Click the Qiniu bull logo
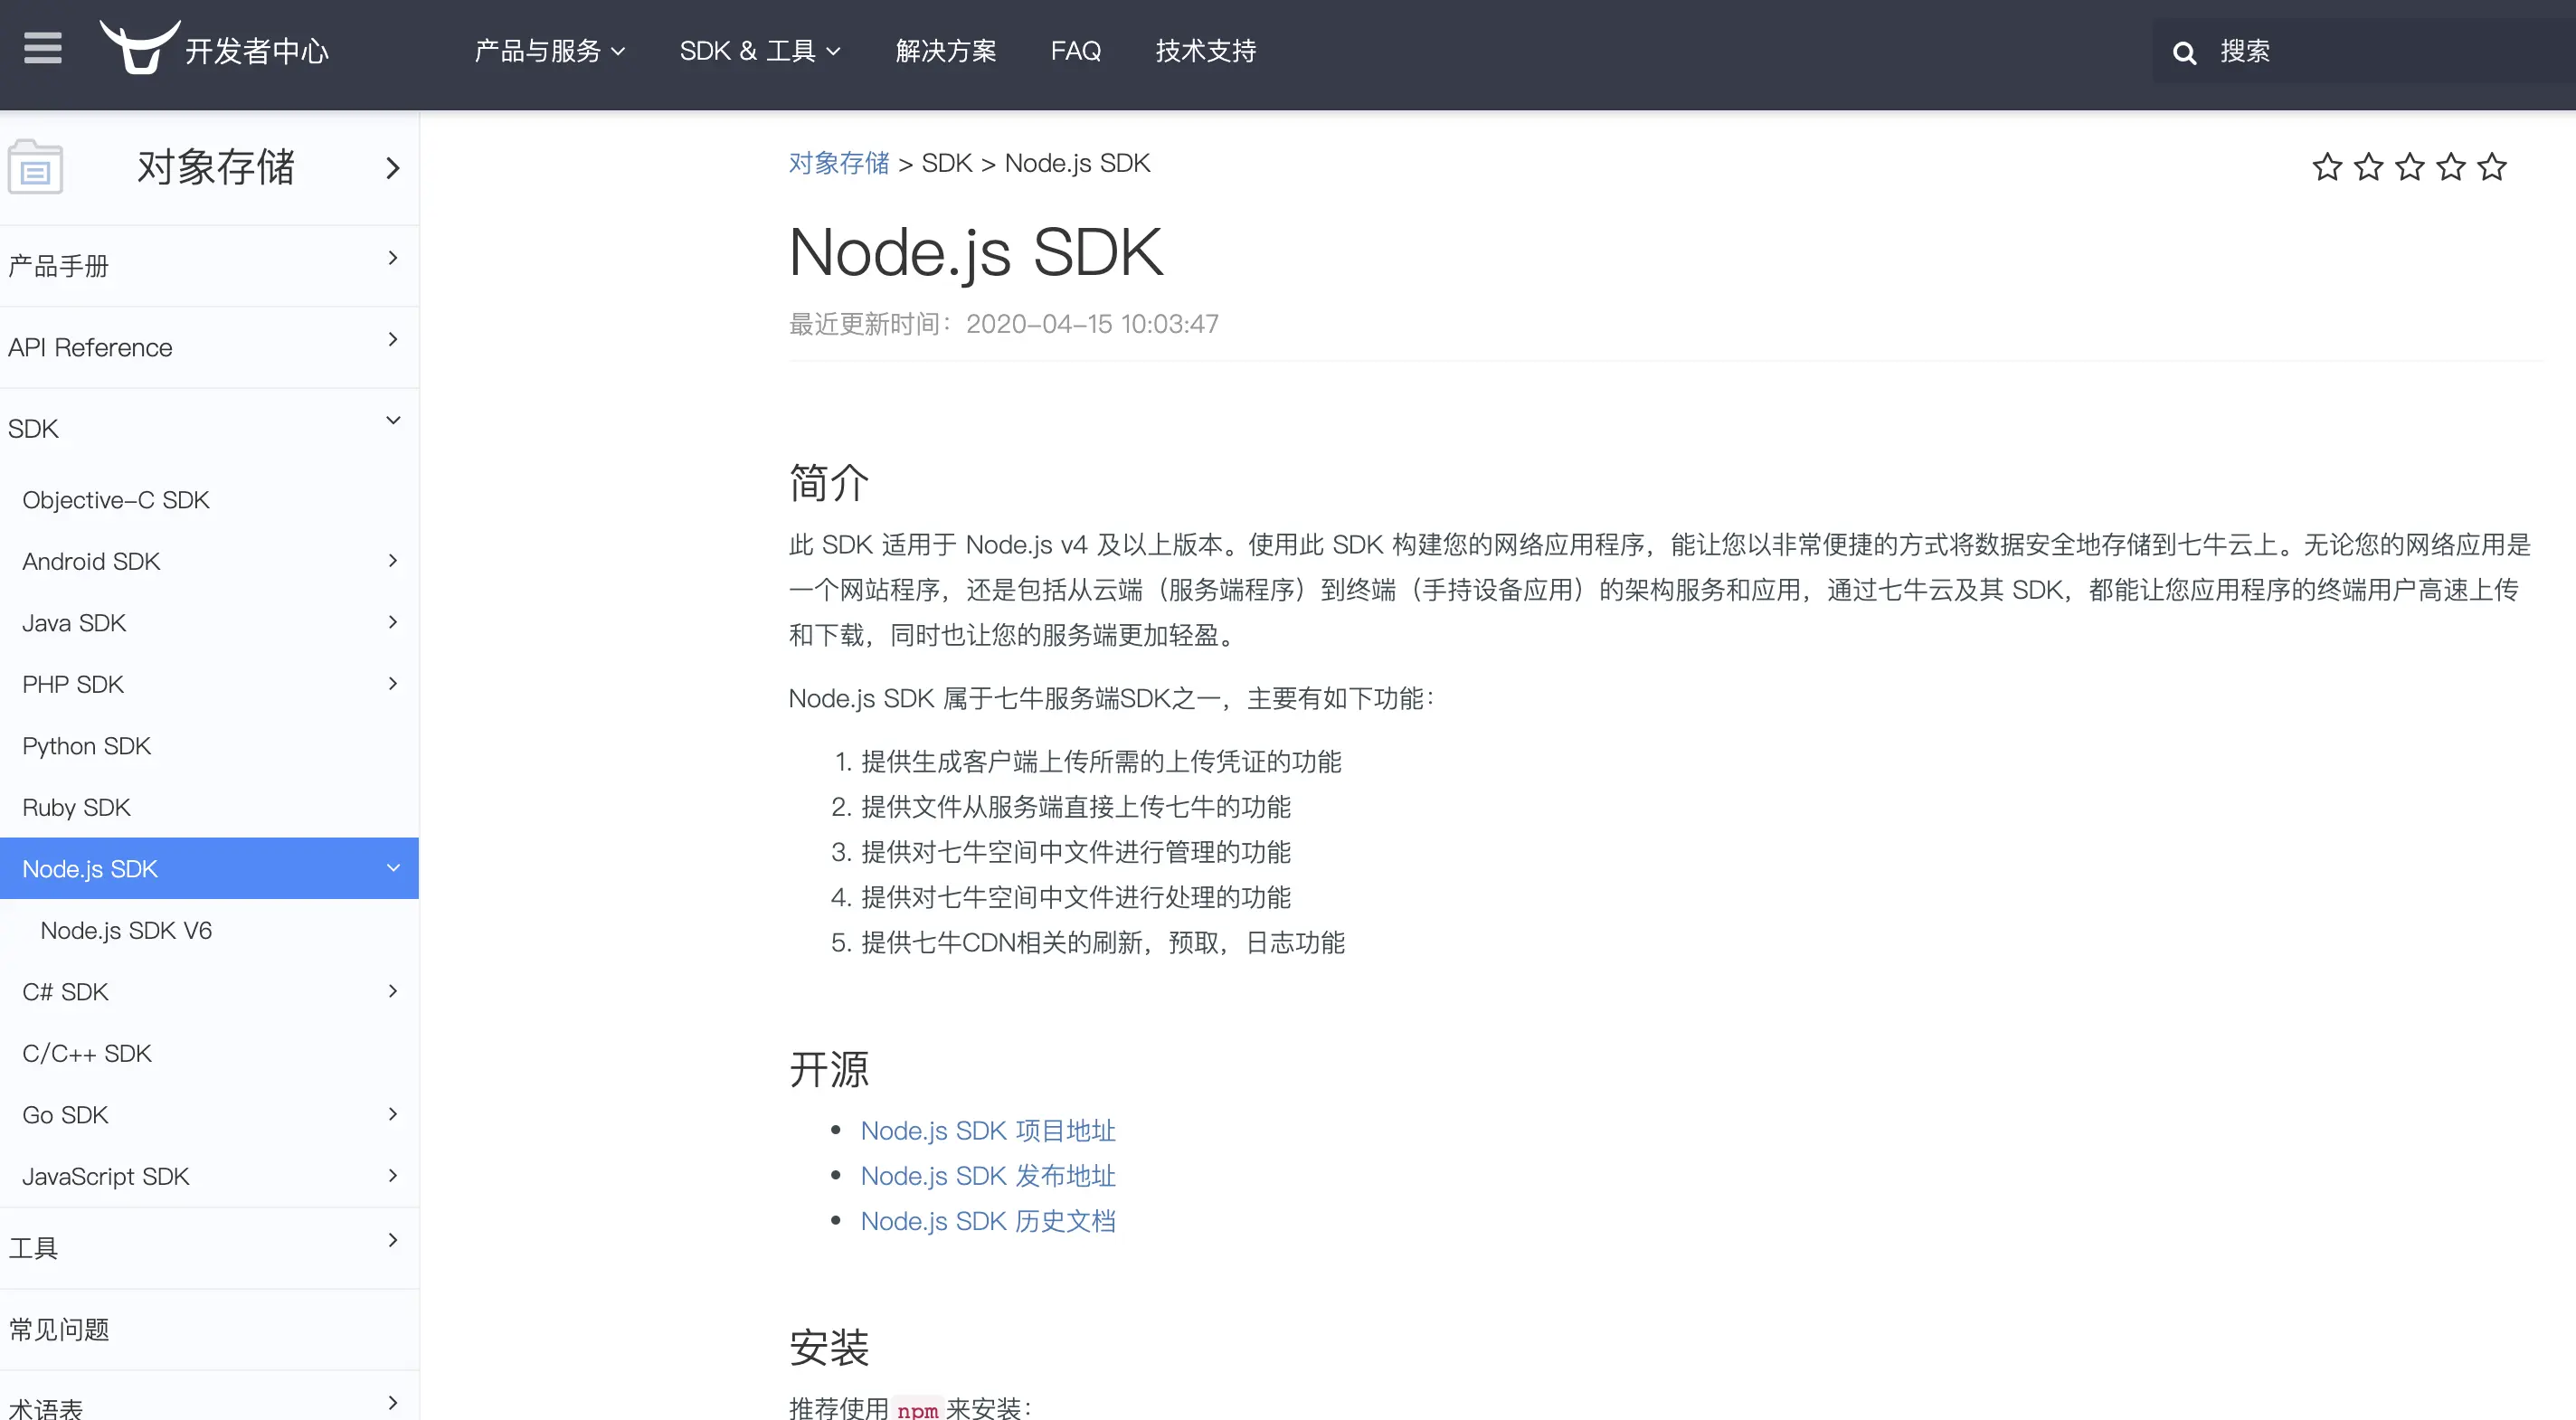The width and height of the screenshot is (2576, 1420). click(x=140, y=48)
